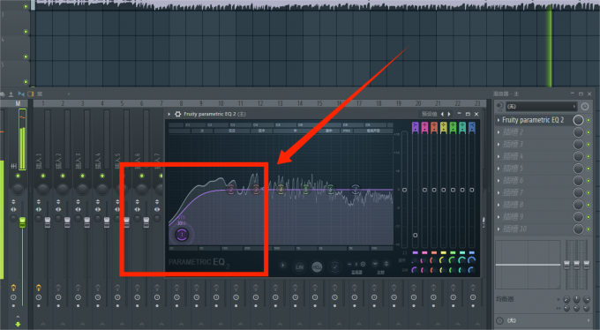Viewport: 600px width, 330px height.
Task: Click the yellow band 4 node
Action: [x=281, y=189]
